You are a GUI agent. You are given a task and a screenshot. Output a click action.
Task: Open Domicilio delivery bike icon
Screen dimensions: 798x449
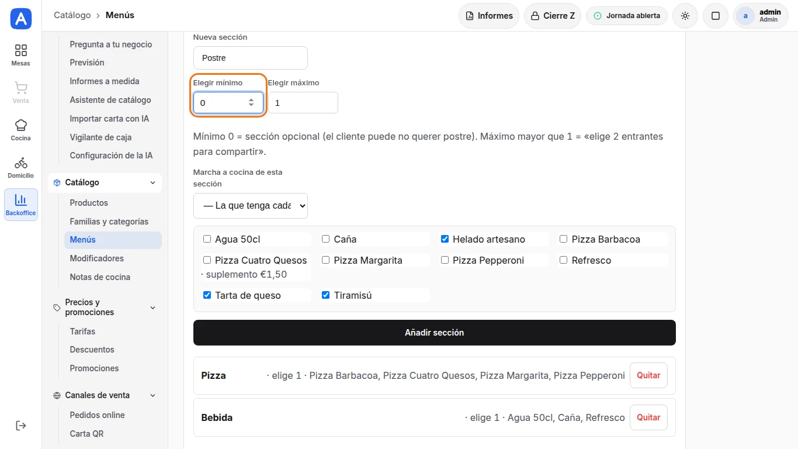(20, 163)
